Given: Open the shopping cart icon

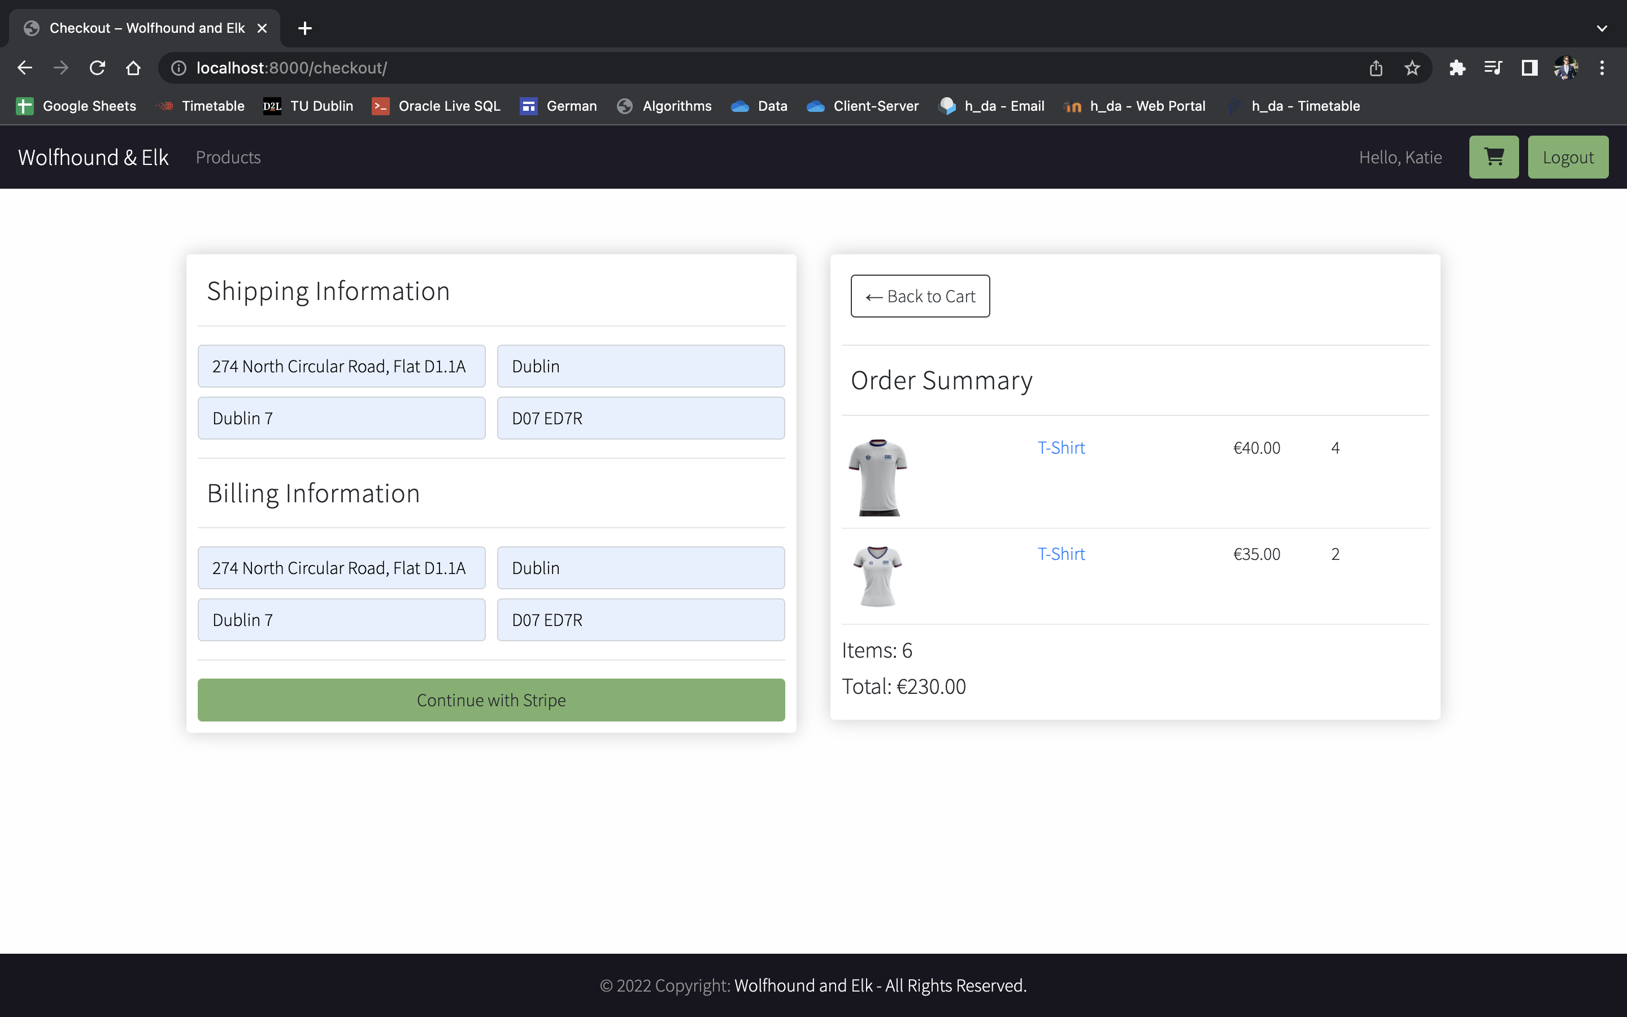Looking at the screenshot, I should (1493, 157).
